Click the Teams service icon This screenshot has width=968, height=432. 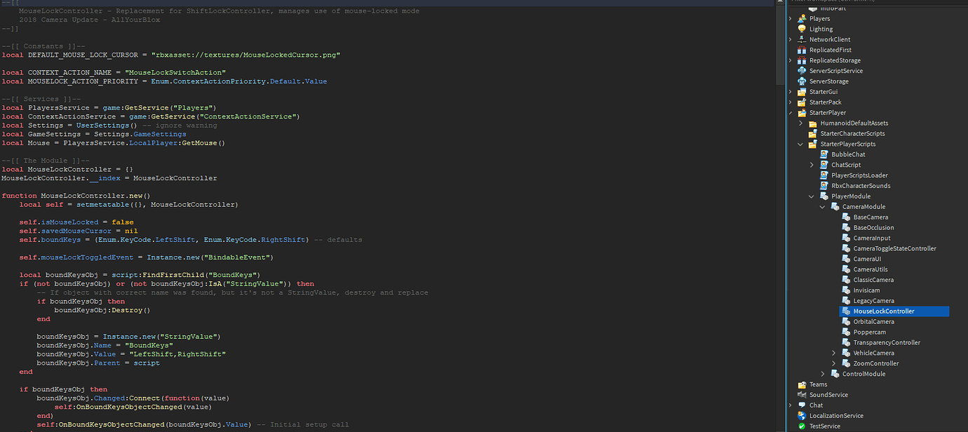(x=802, y=384)
